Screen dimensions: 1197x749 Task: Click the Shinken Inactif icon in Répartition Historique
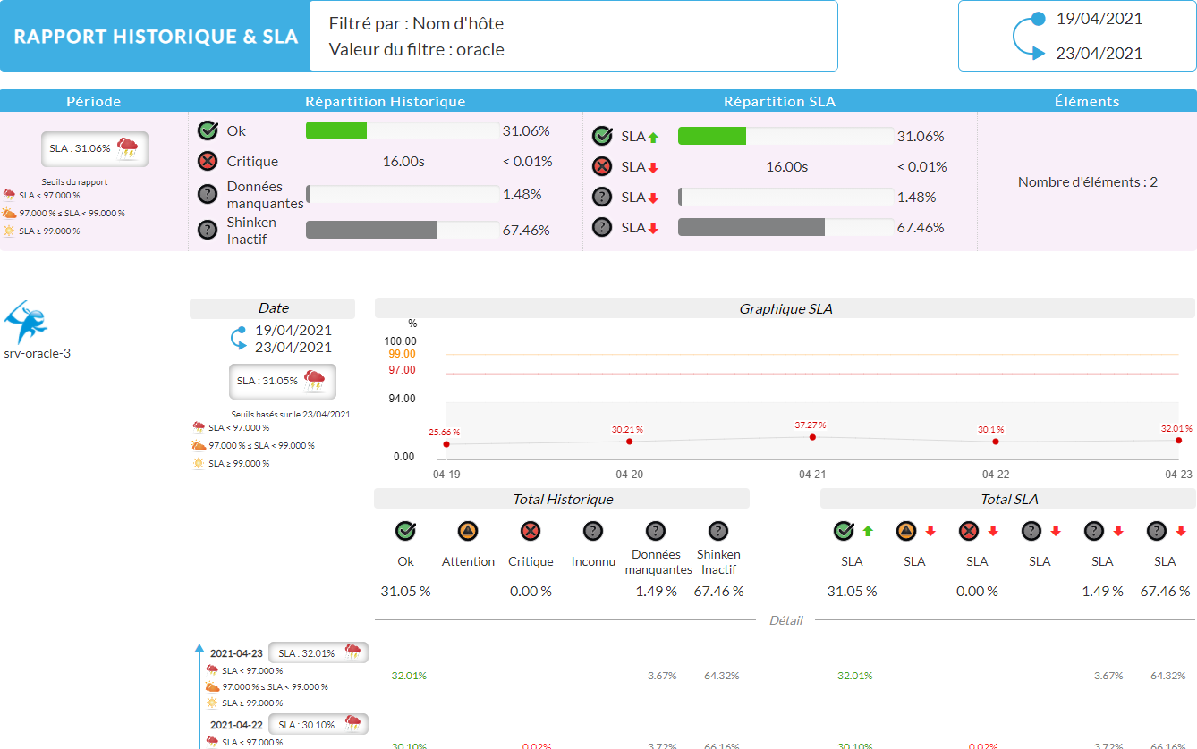tap(208, 230)
